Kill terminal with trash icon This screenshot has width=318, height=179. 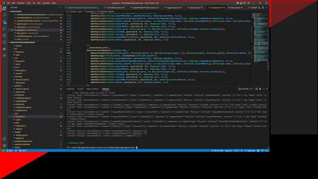coord(260,89)
